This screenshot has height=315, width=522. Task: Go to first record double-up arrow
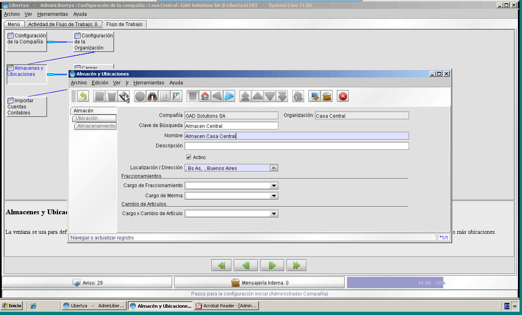point(246,96)
